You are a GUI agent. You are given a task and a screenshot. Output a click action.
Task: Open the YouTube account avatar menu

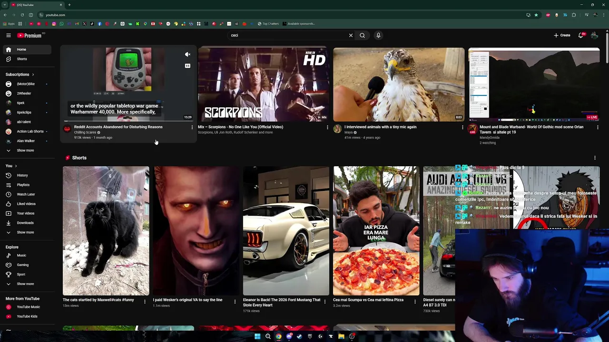(594, 35)
